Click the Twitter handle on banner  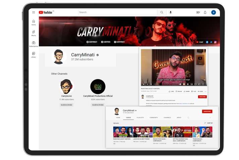[92, 42]
